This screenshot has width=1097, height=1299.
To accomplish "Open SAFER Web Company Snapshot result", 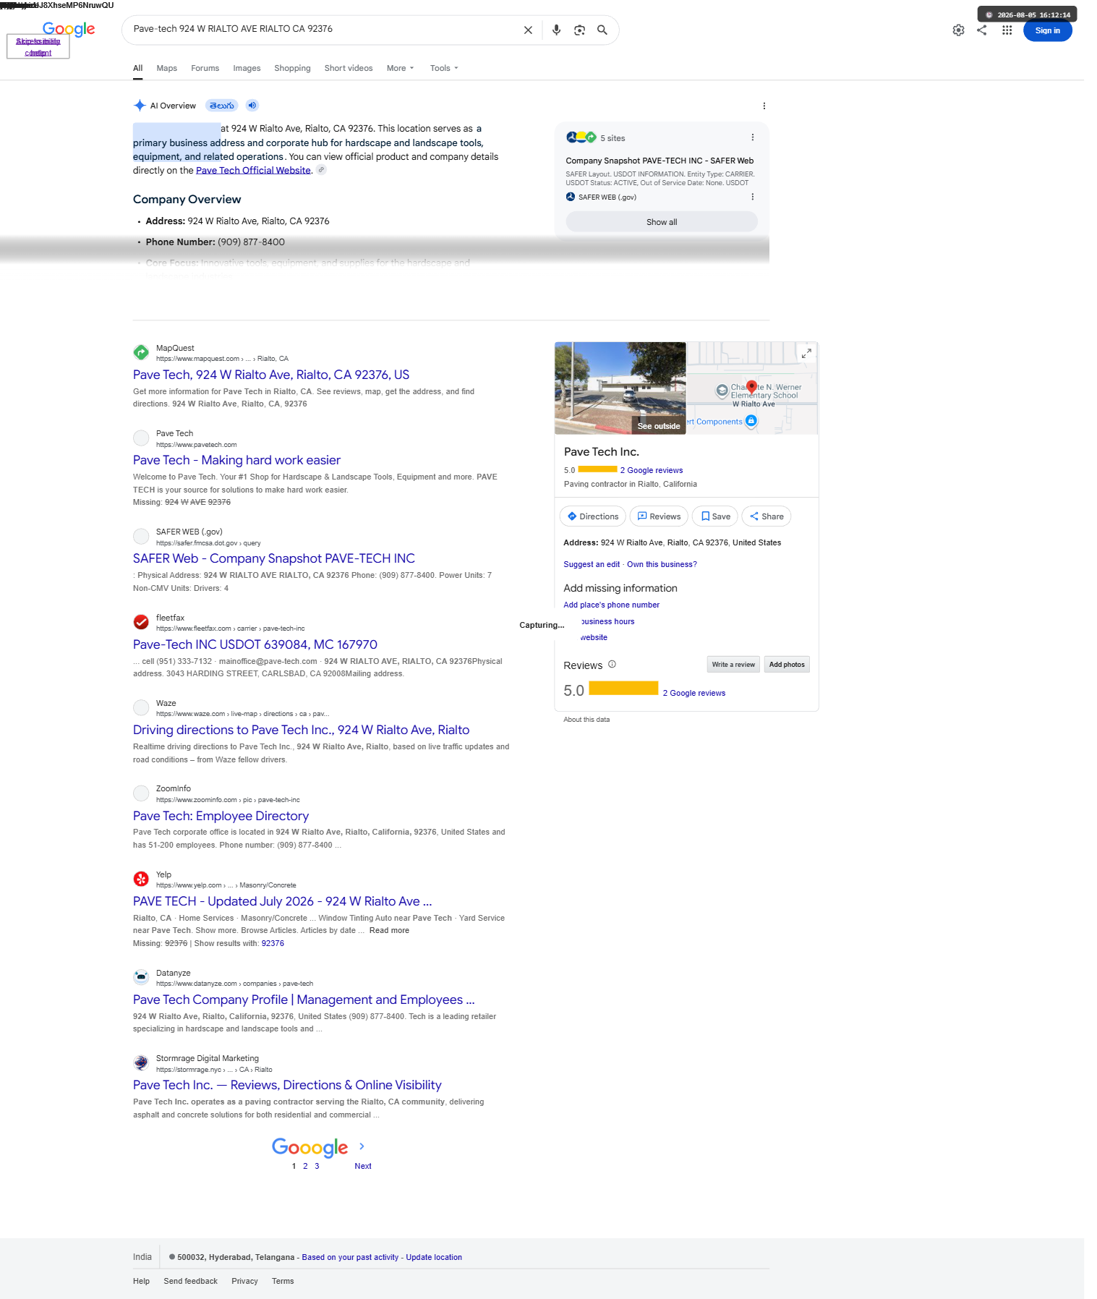I will pos(274,558).
